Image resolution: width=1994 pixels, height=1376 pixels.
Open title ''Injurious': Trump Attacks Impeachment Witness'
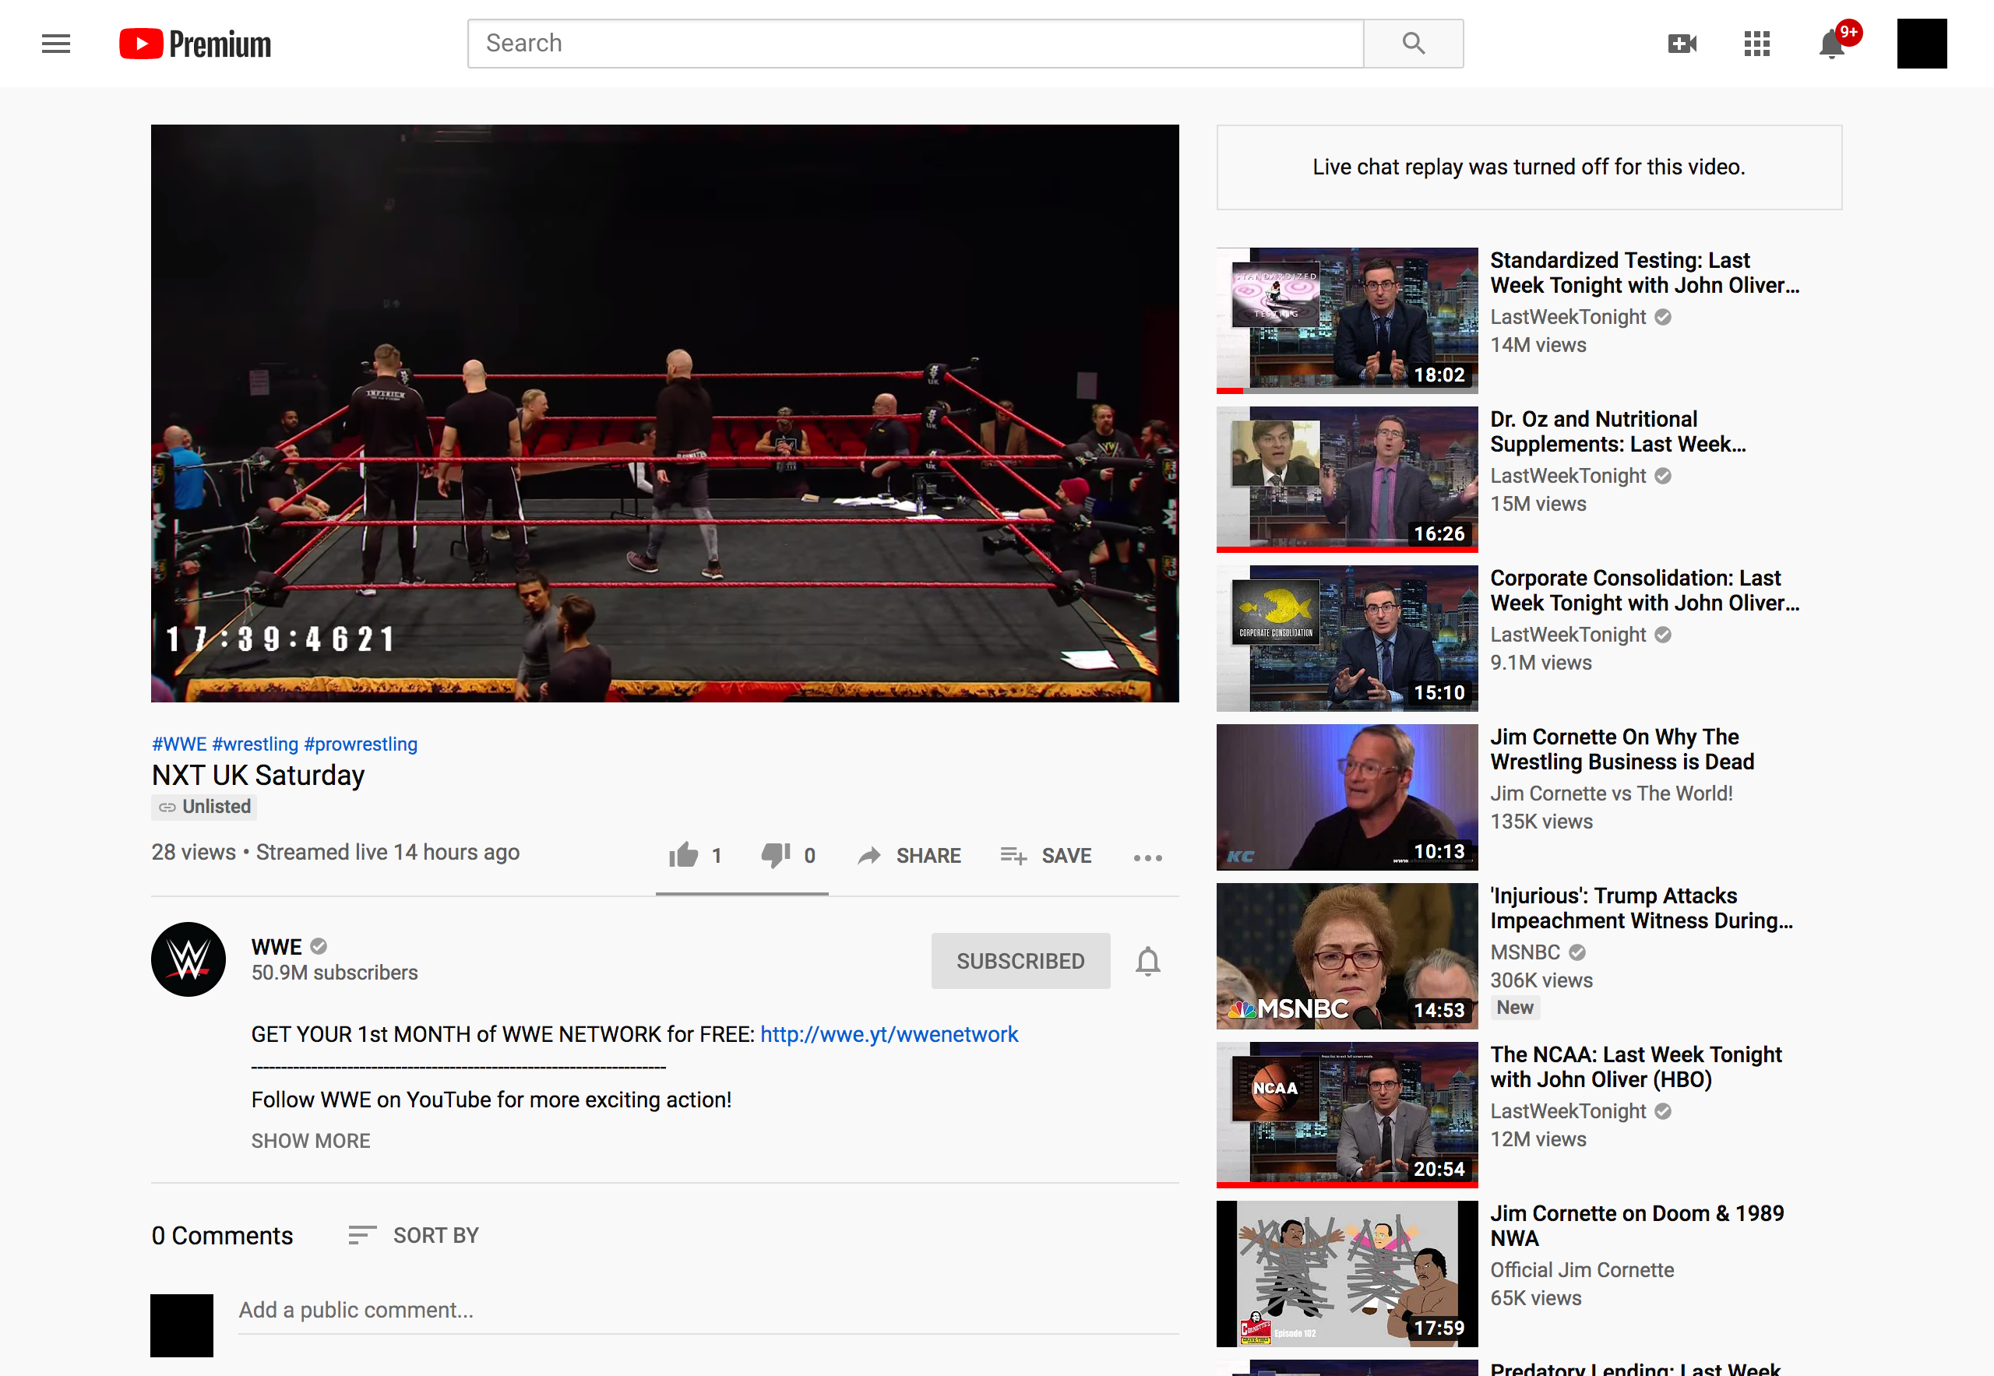point(1641,908)
